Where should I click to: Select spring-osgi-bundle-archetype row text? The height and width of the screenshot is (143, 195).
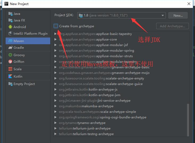pos(103,117)
